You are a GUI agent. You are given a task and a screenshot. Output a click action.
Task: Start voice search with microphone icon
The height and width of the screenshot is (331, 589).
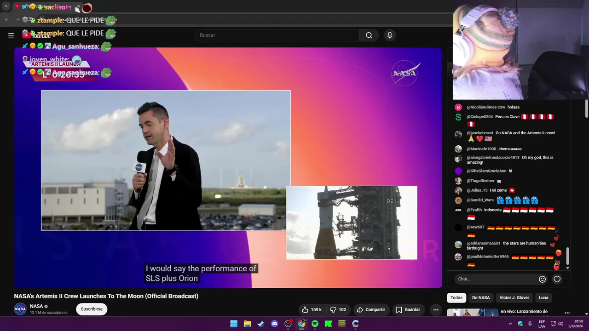tap(390, 35)
